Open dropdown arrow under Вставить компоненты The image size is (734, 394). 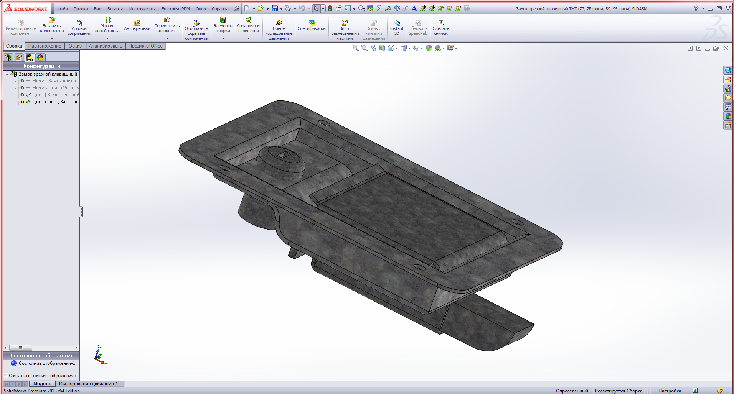(52, 38)
